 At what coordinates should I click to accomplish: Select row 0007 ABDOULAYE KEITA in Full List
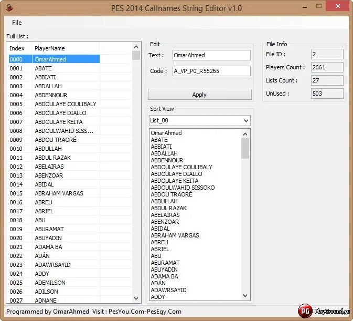pyautogui.click(x=54, y=122)
